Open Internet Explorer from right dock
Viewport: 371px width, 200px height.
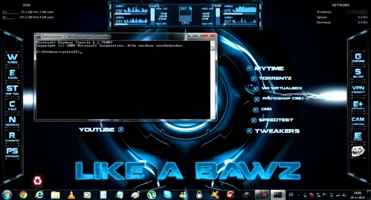tap(358, 136)
